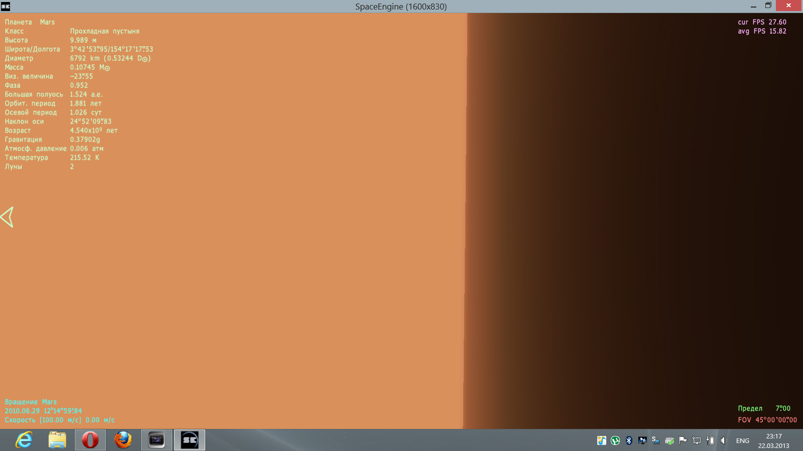Screen dimensions: 803x451
Task: Click the 'Предел' magnitude limit text
Action: pyautogui.click(x=750, y=408)
